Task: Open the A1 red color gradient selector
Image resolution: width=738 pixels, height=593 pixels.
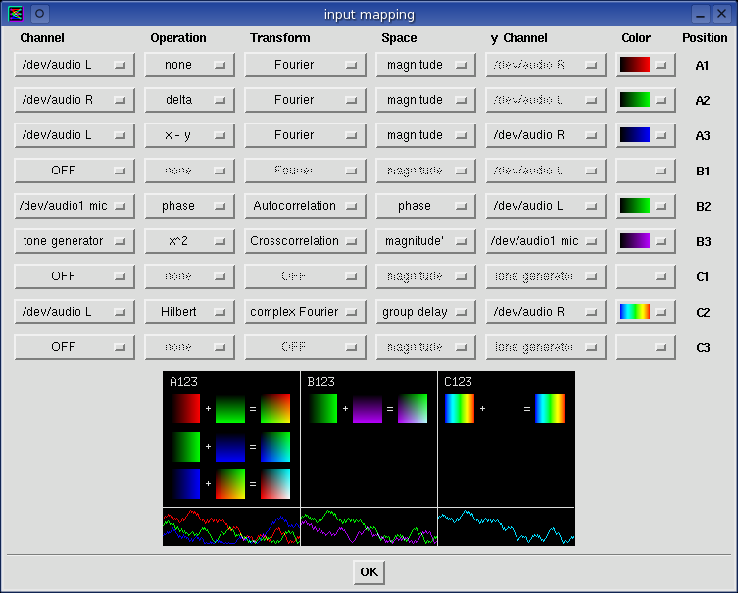Action: pos(646,65)
